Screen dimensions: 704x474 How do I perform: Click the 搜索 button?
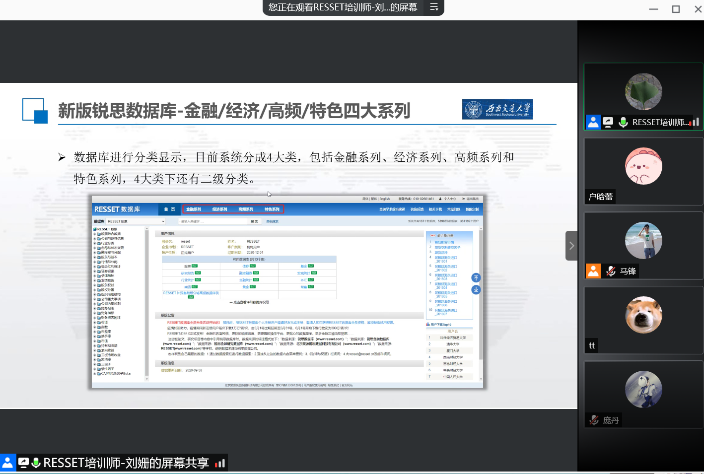click(254, 221)
